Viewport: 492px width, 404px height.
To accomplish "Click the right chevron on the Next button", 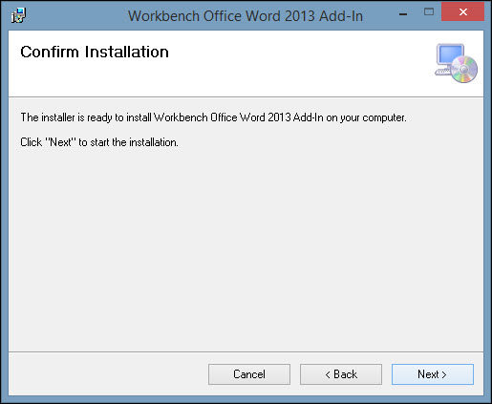I will pos(444,375).
